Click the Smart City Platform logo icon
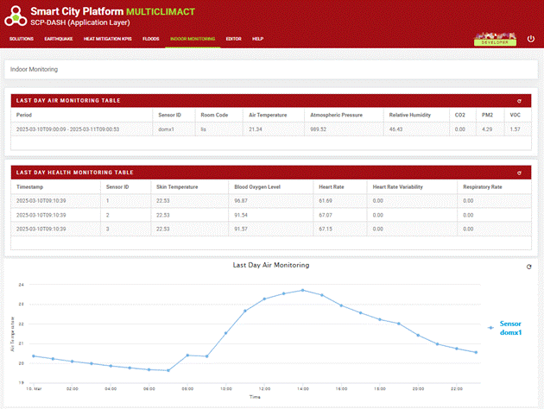Viewport: 544px width, 409px height. (16, 16)
